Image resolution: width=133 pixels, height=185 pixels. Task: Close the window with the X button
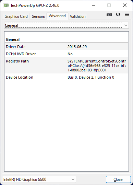click(125, 5)
